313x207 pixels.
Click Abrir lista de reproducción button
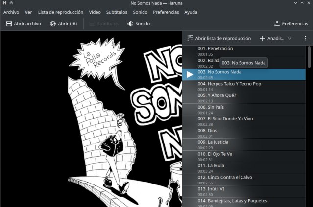(219, 38)
